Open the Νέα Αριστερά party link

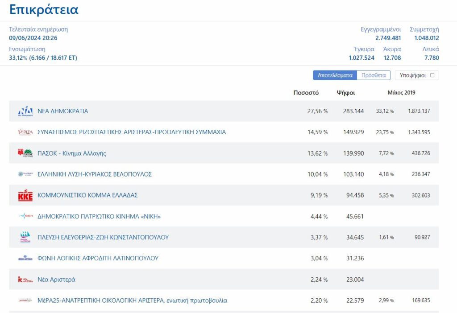coord(56,280)
